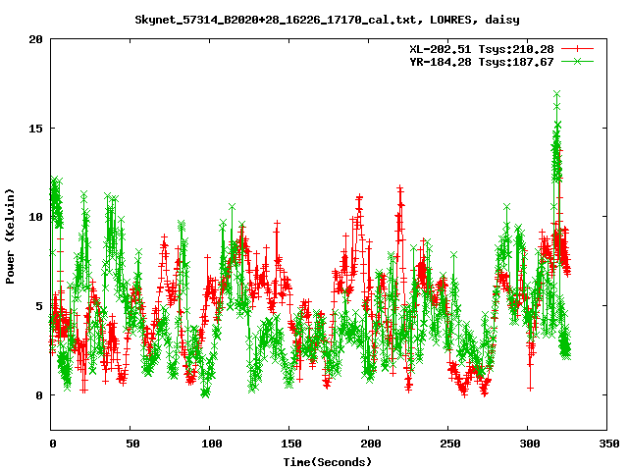Click y-axis tick label 15
628x471 pixels.
tap(36, 129)
